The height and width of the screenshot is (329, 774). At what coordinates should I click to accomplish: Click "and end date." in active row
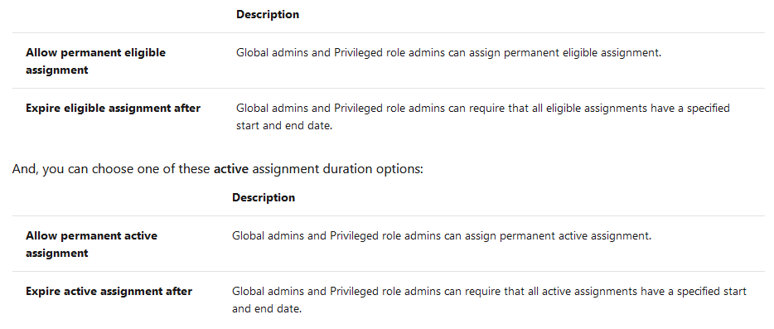tap(267, 310)
